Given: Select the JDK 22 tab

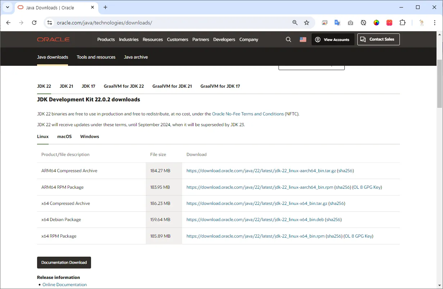Looking at the screenshot, I should coord(44,86).
